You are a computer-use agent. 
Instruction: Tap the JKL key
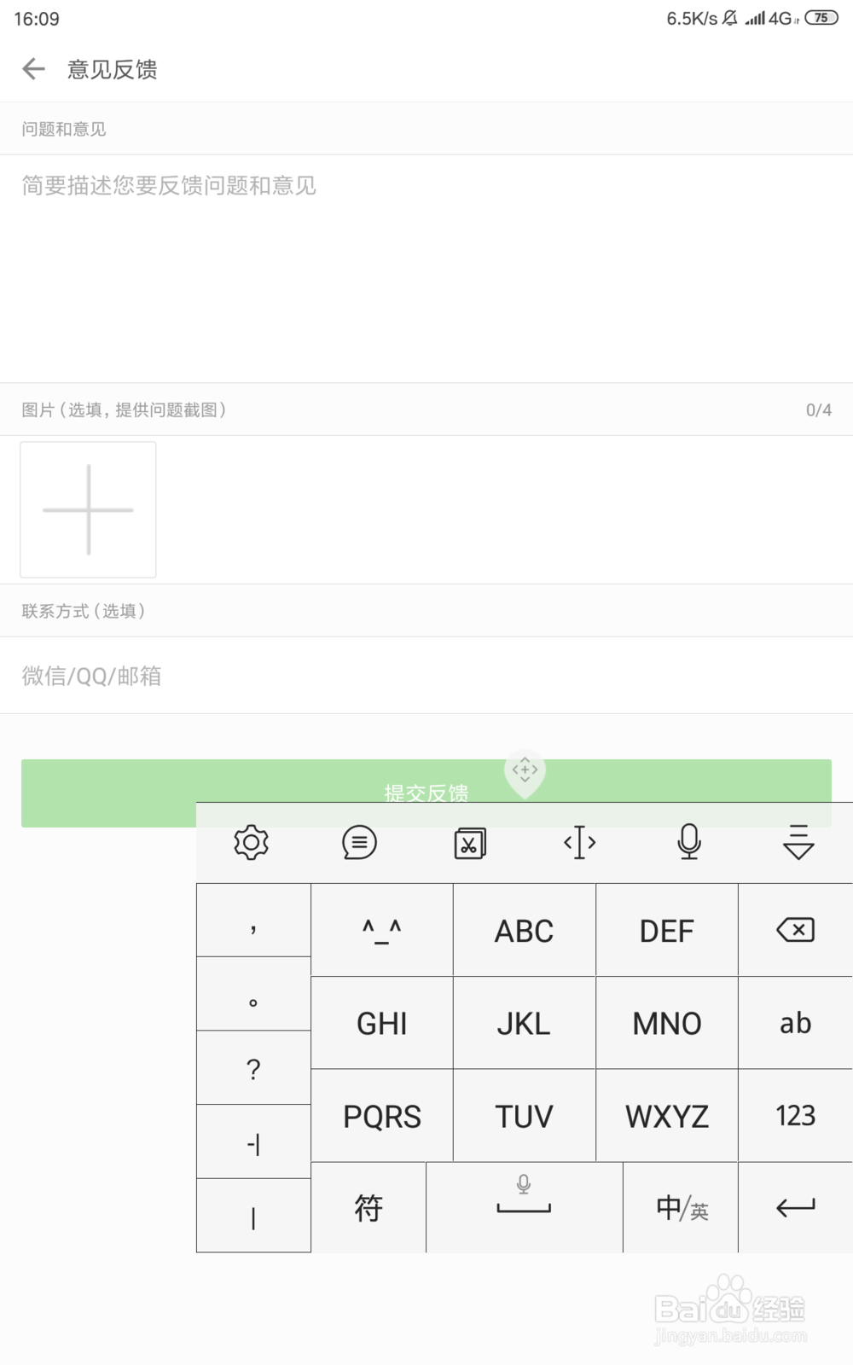click(525, 1023)
